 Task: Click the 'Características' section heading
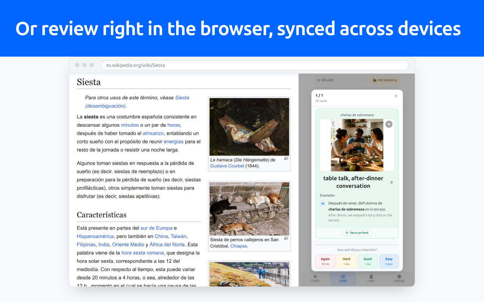click(x=102, y=215)
